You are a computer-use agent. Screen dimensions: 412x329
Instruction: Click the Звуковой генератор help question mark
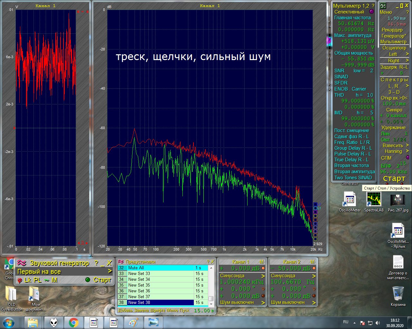coord(96,263)
